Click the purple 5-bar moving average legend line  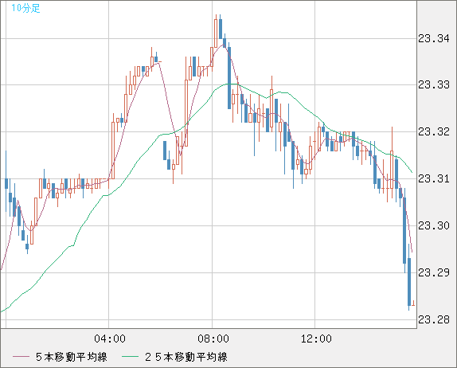pyautogui.click(x=21, y=357)
